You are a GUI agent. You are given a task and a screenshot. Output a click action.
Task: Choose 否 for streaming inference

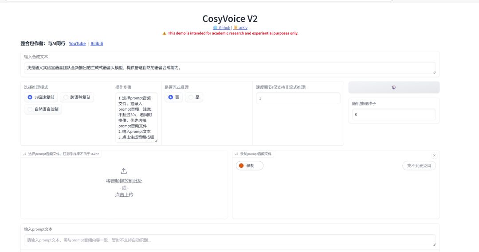coord(173,97)
